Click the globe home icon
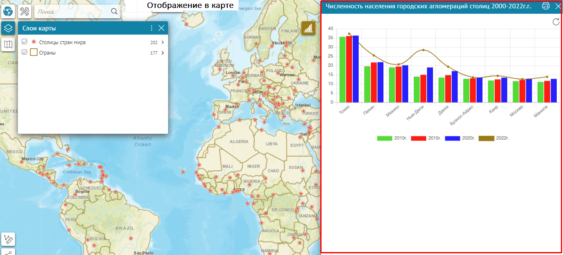Screen dimensions: 563x255 (x=8, y=12)
